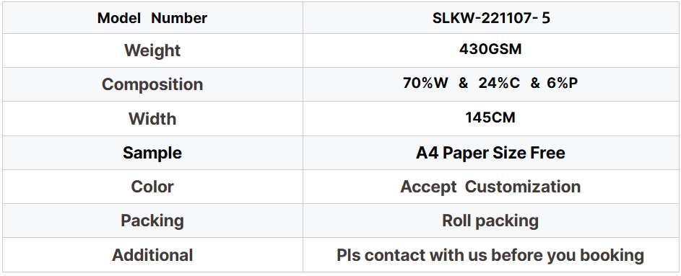Select the 70%W & 24%C & 6%P text
This screenshot has width=681, height=276.
(490, 83)
